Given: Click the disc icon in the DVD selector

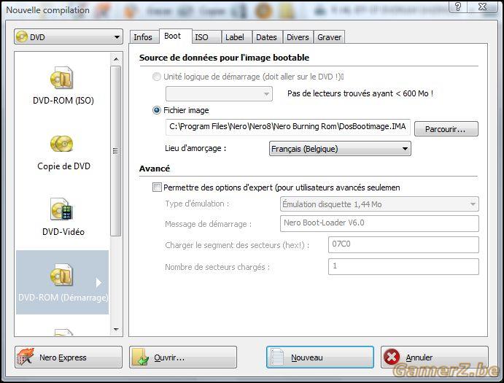Looking at the screenshot, I should tap(22, 36).
